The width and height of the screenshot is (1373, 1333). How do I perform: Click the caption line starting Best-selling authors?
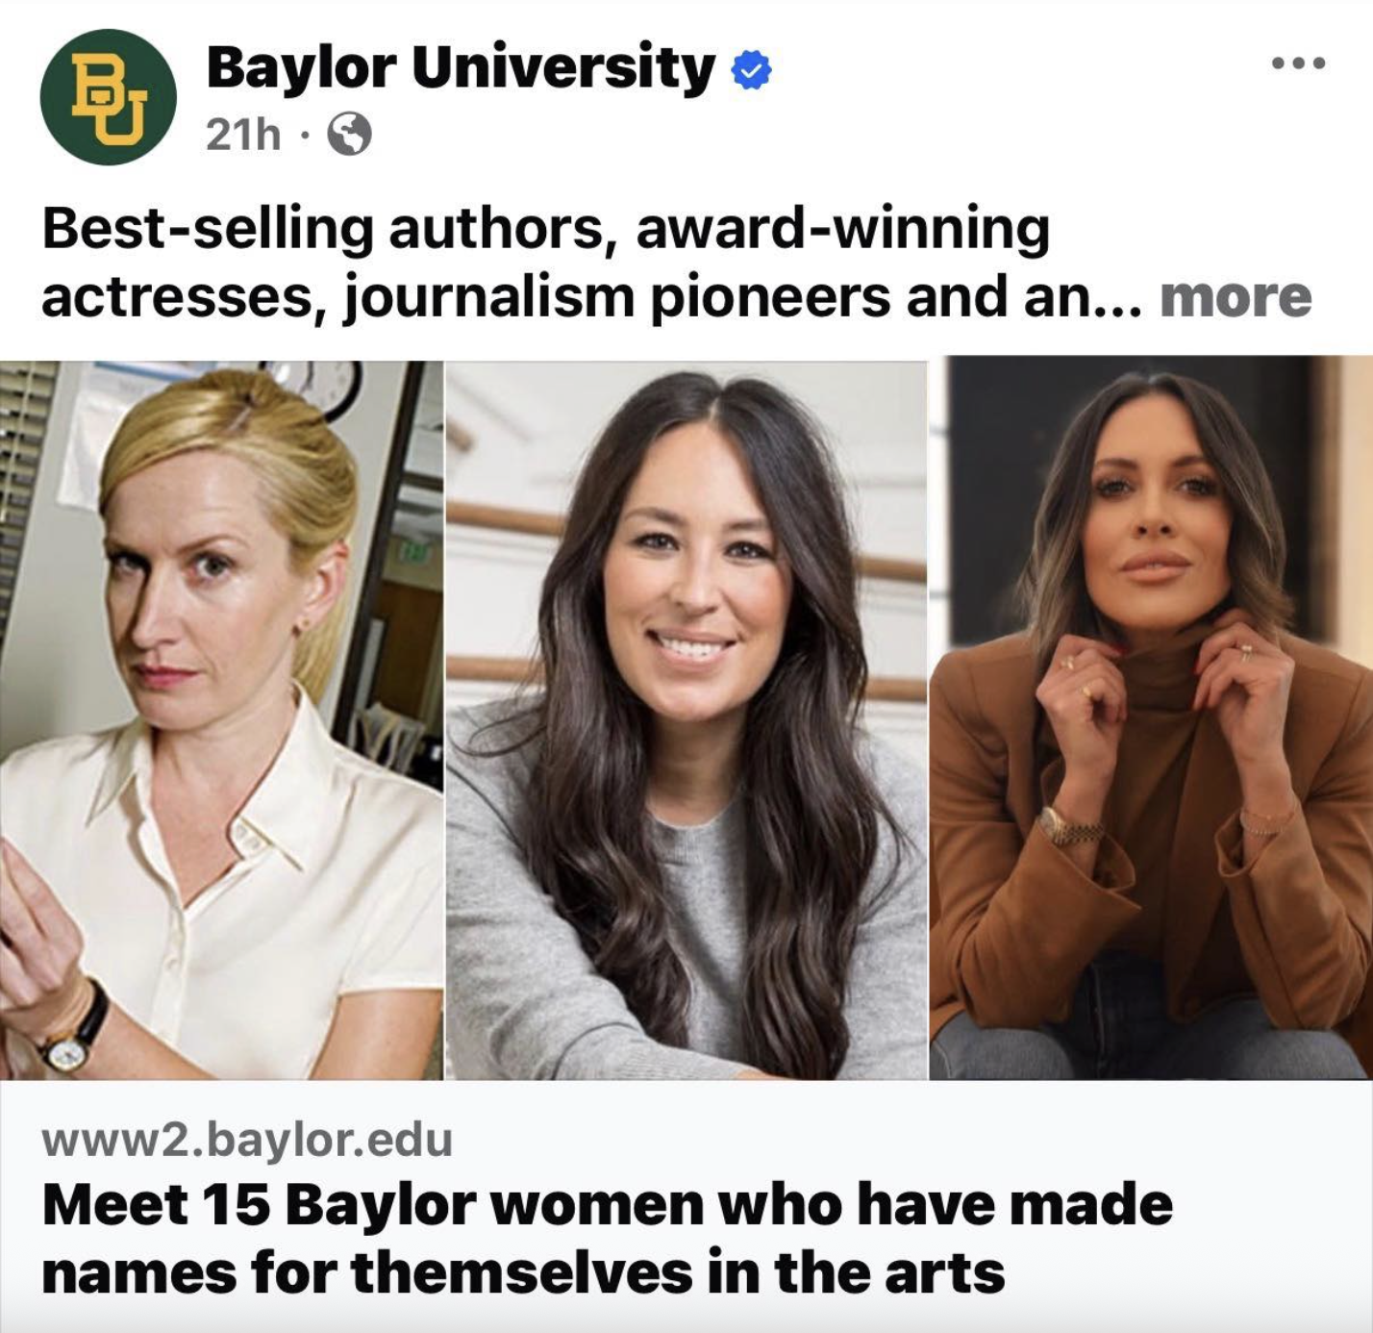[x=545, y=229]
